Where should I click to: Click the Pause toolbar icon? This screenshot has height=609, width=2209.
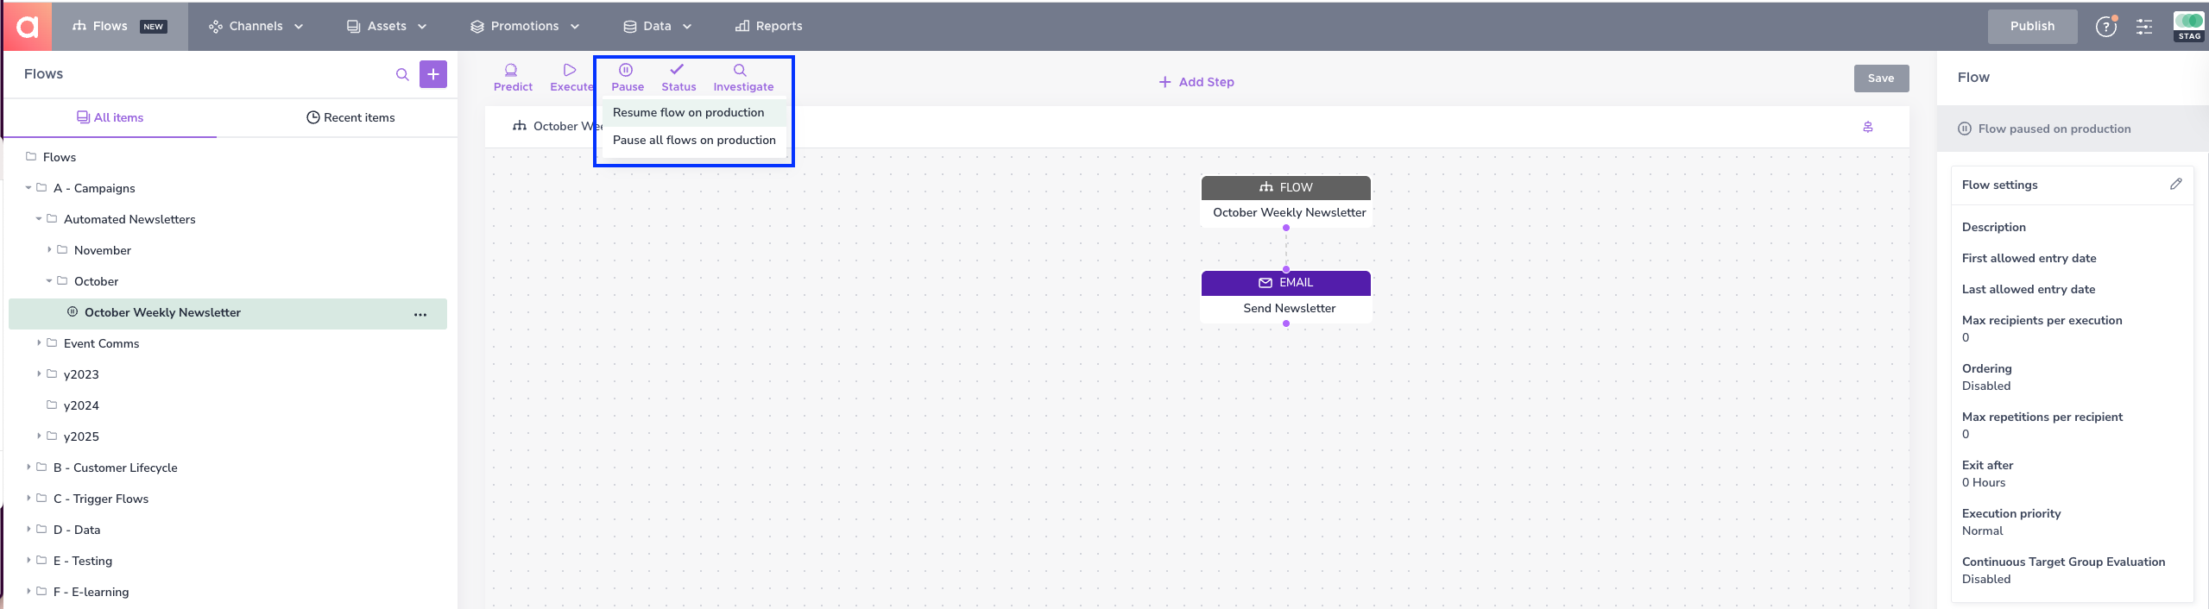[x=628, y=78]
